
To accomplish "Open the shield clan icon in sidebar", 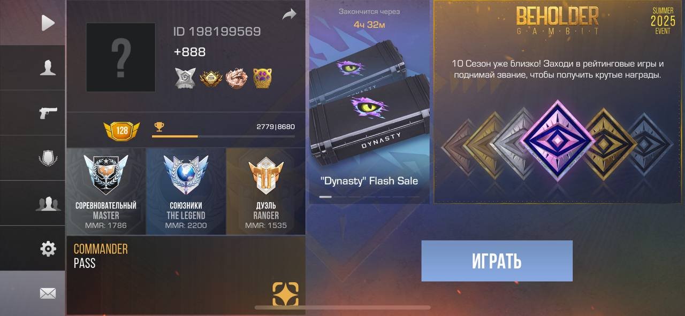I will (x=48, y=158).
